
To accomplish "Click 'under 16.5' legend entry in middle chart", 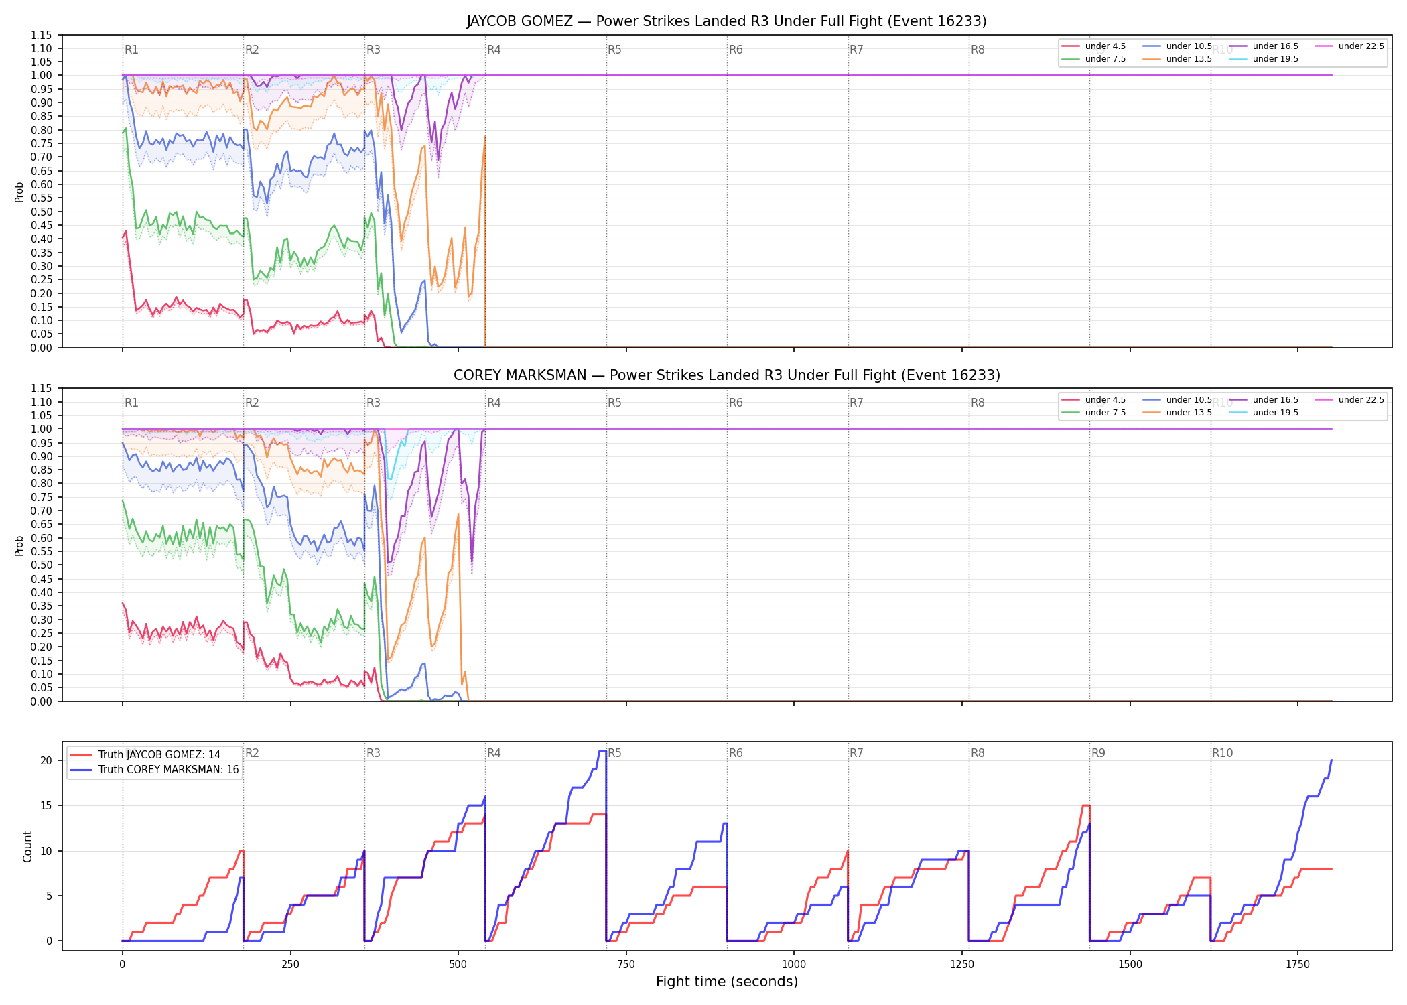I will (x=1264, y=400).
